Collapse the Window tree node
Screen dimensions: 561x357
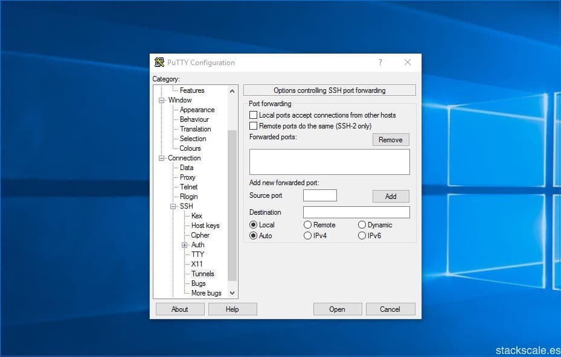161,101
